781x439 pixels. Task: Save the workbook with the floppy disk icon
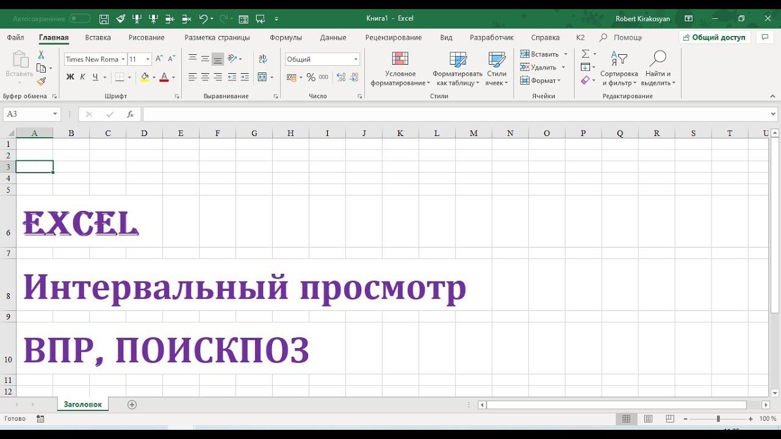[x=104, y=19]
